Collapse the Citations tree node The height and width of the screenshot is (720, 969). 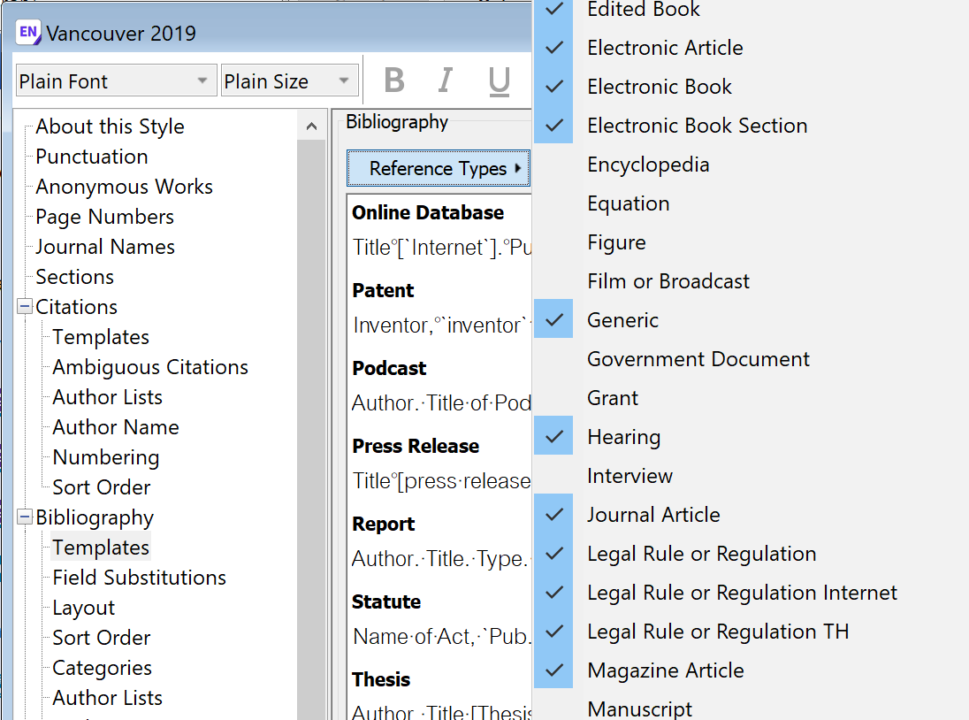coord(25,307)
